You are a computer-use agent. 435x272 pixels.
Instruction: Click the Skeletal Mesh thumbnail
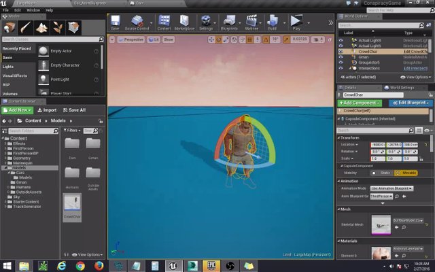click(x=381, y=225)
